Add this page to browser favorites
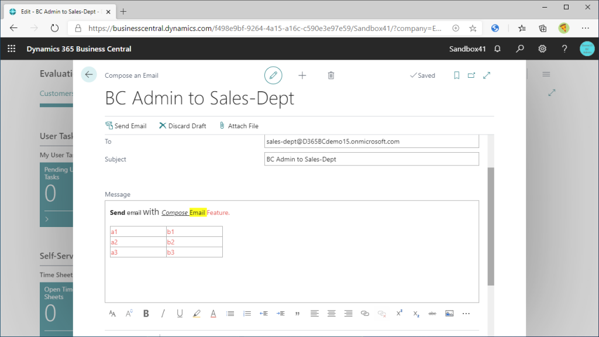 (x=473, y=28)
